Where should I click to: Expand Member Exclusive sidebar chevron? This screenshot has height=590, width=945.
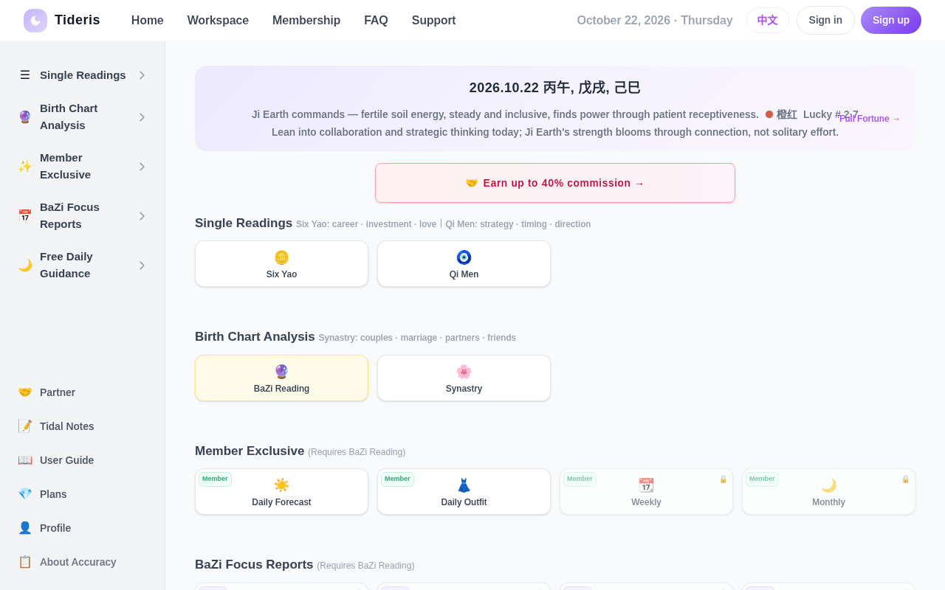point(142,167)
